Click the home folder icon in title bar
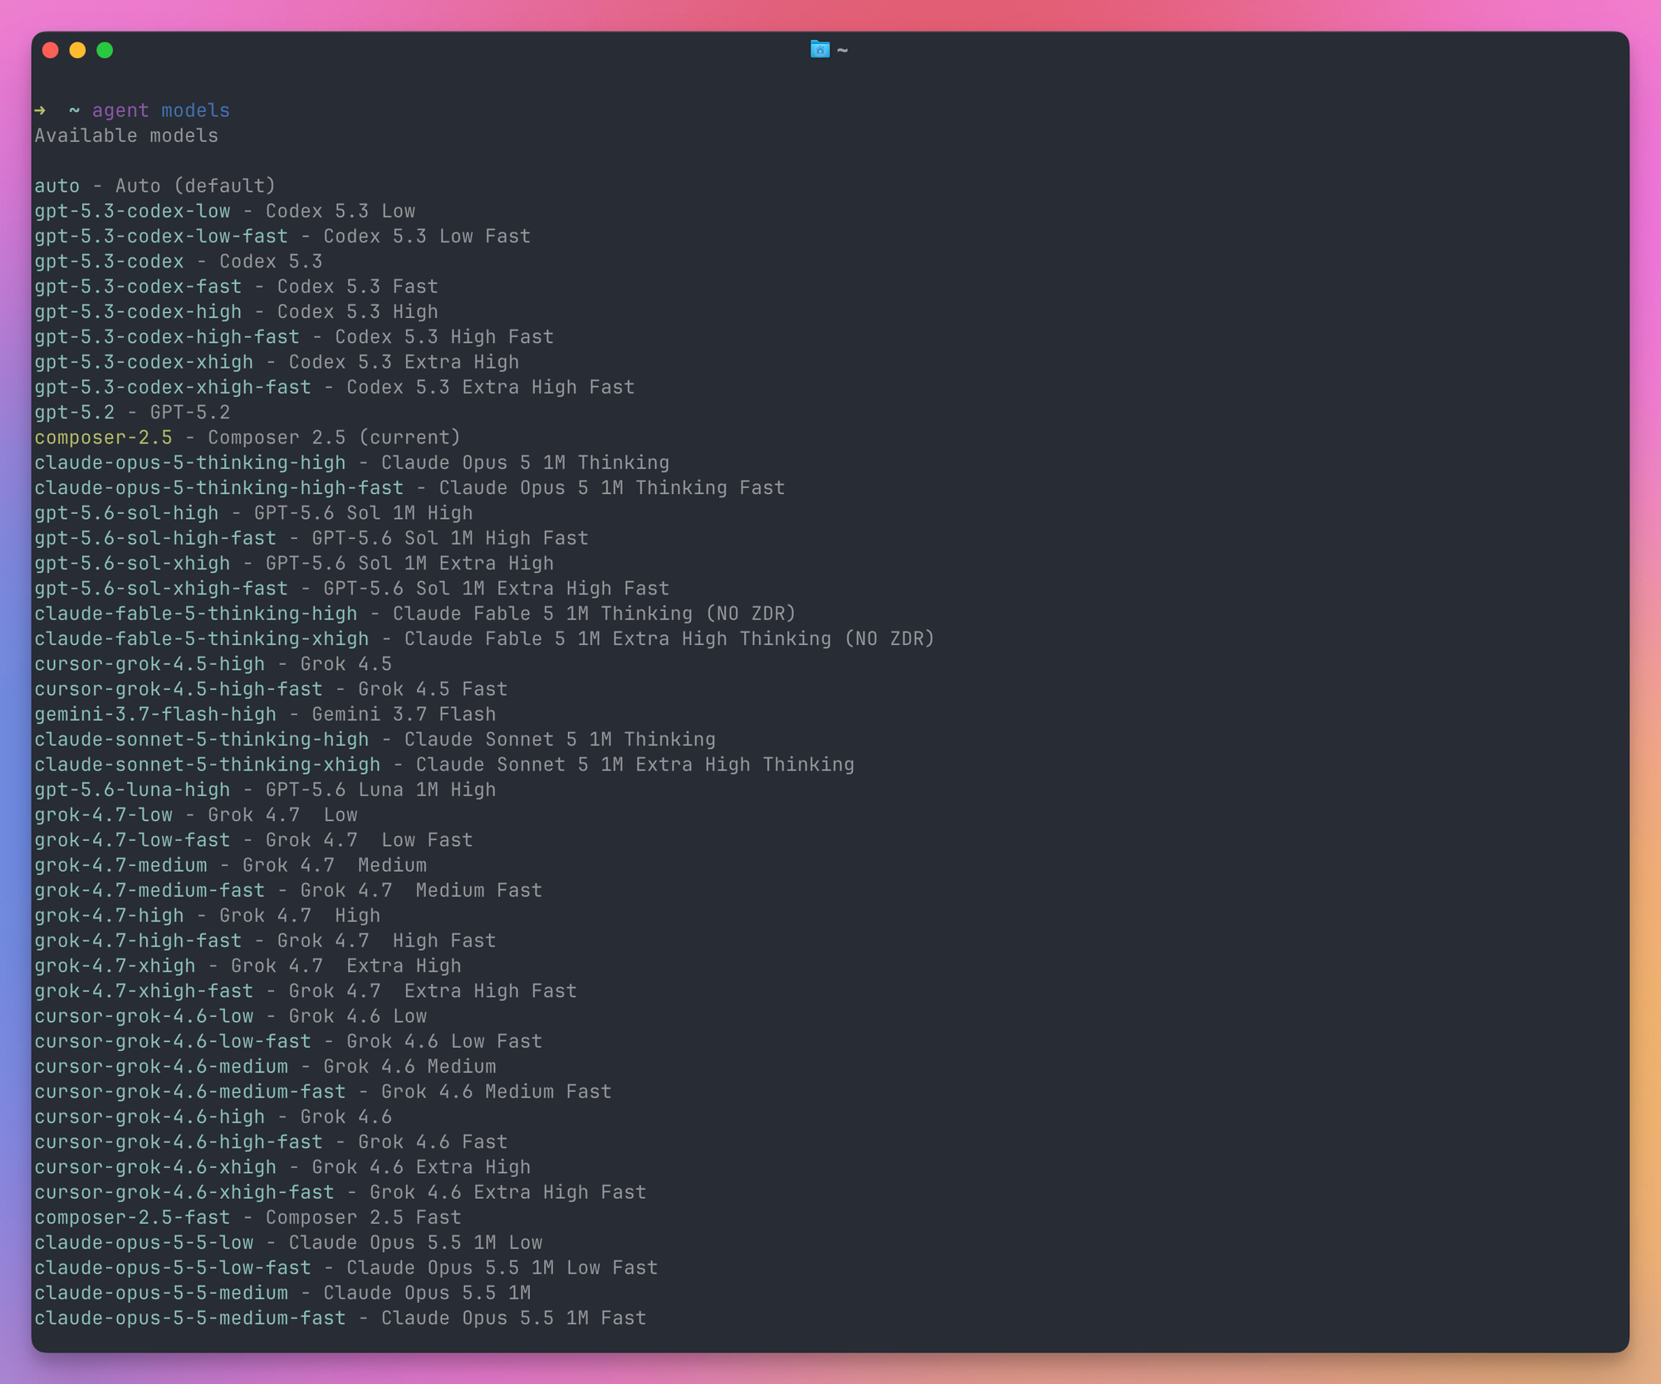The height and width of the screenshot is (1384, 1661). tap(820, 50)
